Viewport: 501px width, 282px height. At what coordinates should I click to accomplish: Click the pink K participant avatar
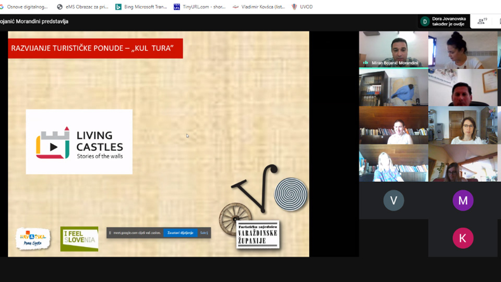(463, 238)
